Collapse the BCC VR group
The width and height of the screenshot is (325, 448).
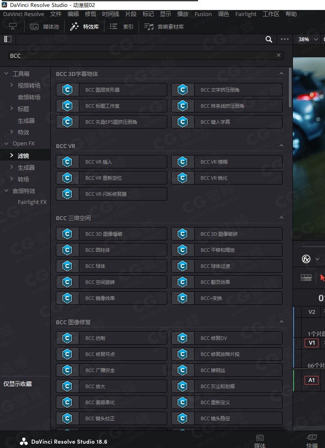tap(281, 146)
